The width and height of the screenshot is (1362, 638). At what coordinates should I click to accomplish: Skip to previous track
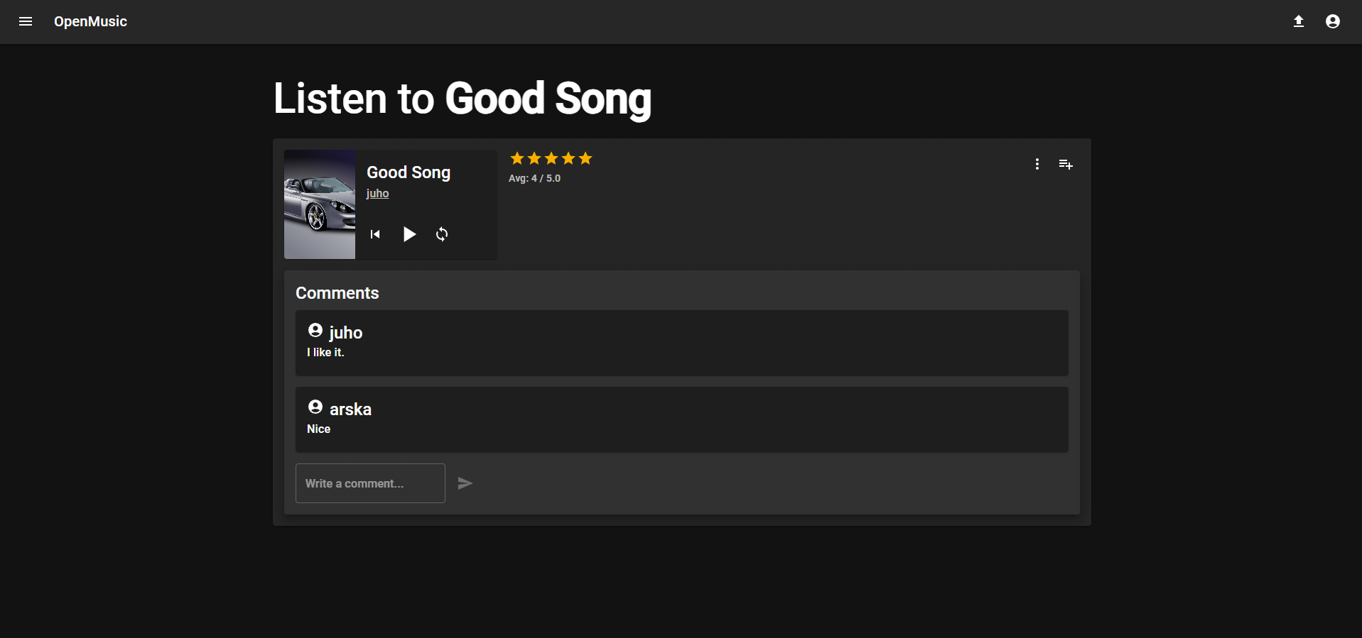tap(375, 234)
